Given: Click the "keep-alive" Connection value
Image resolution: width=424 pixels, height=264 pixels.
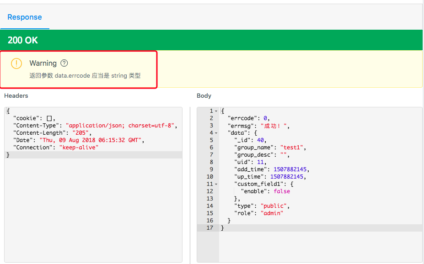Looking at the screenshot, I should pyautogui.click(x=79, y=148).
